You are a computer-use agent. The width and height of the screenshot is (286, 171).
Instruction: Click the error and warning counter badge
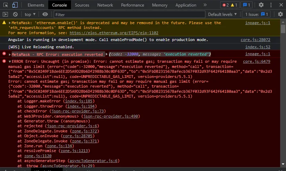point(229,5)
